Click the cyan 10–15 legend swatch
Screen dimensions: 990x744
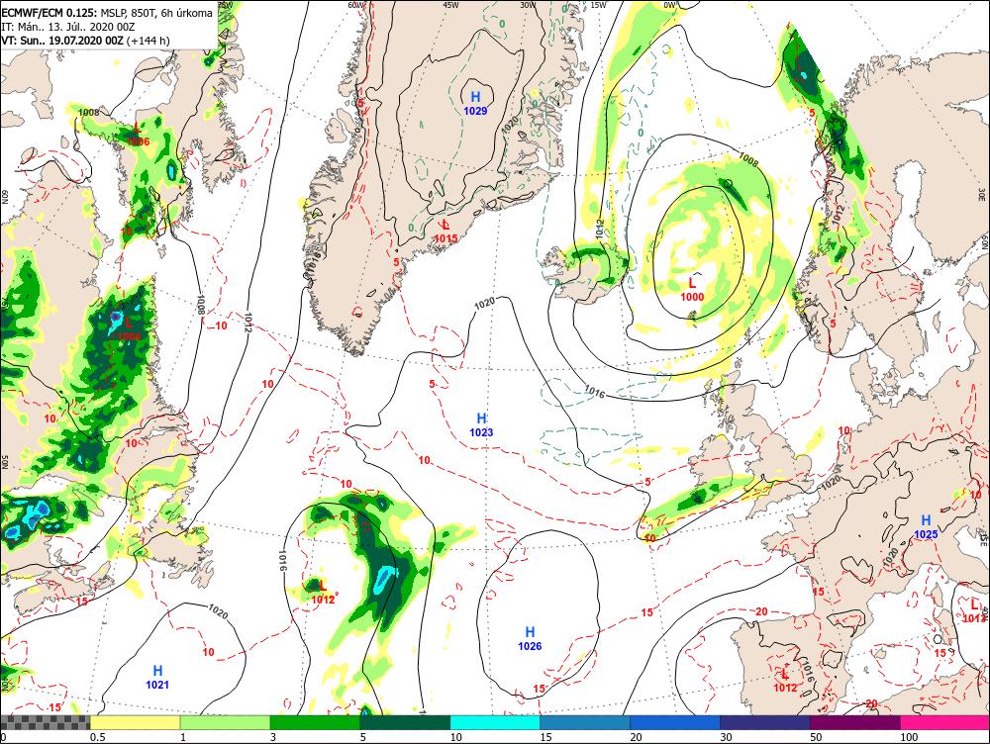495,722
